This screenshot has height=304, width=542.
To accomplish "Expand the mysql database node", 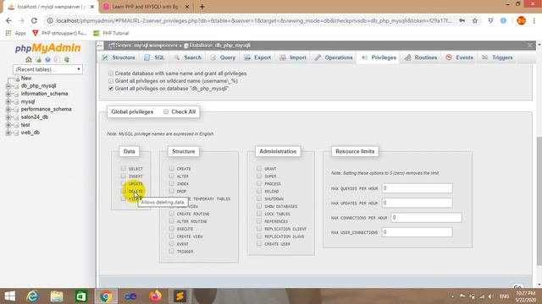I will tap(8, 101).
